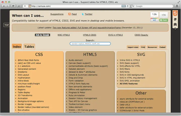Open the Grid Layout entry
The image size is (181, 116).
coord(23,75)
